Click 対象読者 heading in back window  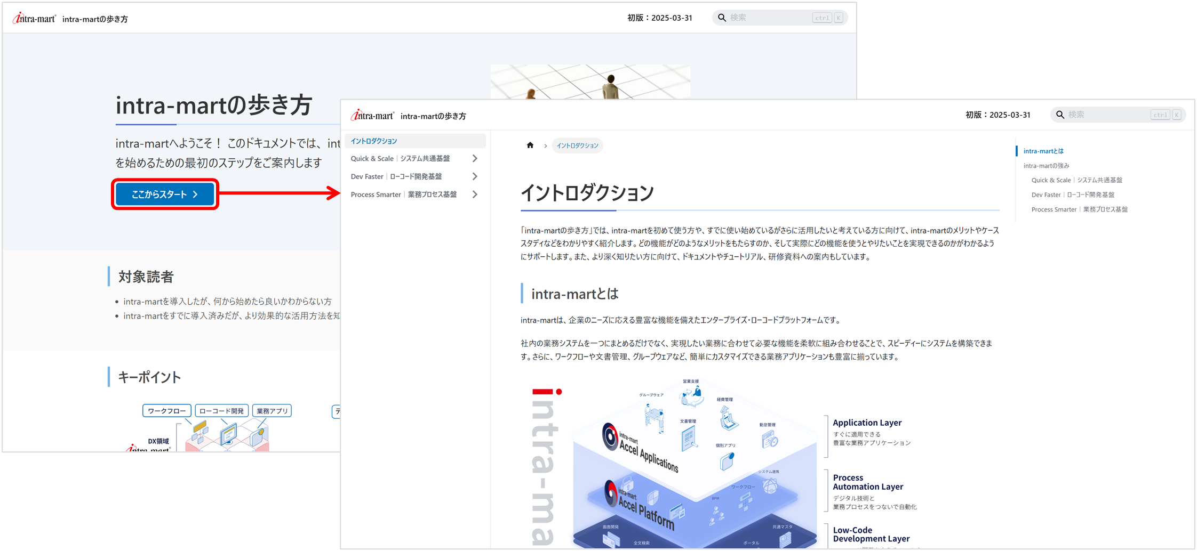click(146, 277)
